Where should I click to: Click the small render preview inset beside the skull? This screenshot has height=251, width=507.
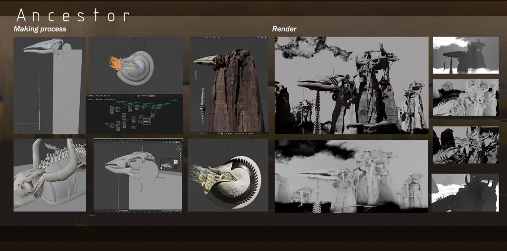[169, 163]
